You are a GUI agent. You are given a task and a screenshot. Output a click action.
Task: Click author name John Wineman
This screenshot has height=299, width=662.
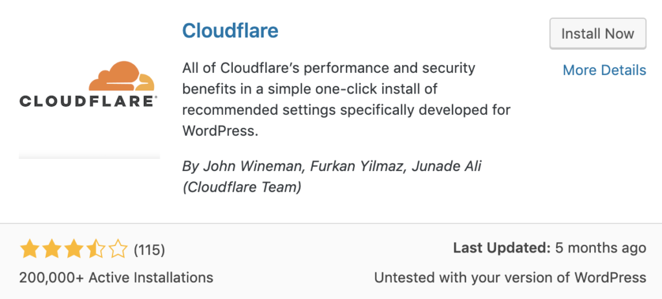point(253,166)
